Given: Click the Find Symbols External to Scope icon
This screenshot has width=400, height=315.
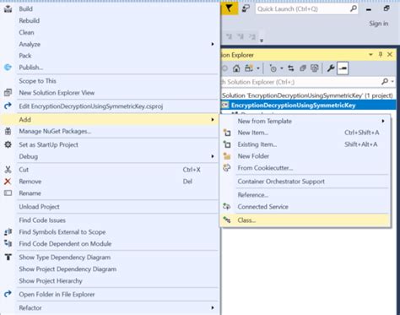Looking at the screenshot, I should click(8, 231).
